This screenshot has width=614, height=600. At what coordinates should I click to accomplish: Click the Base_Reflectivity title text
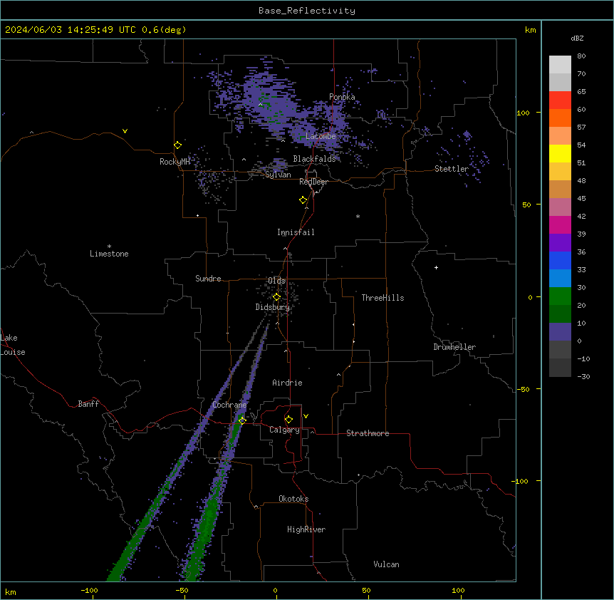tap(307, 11)
